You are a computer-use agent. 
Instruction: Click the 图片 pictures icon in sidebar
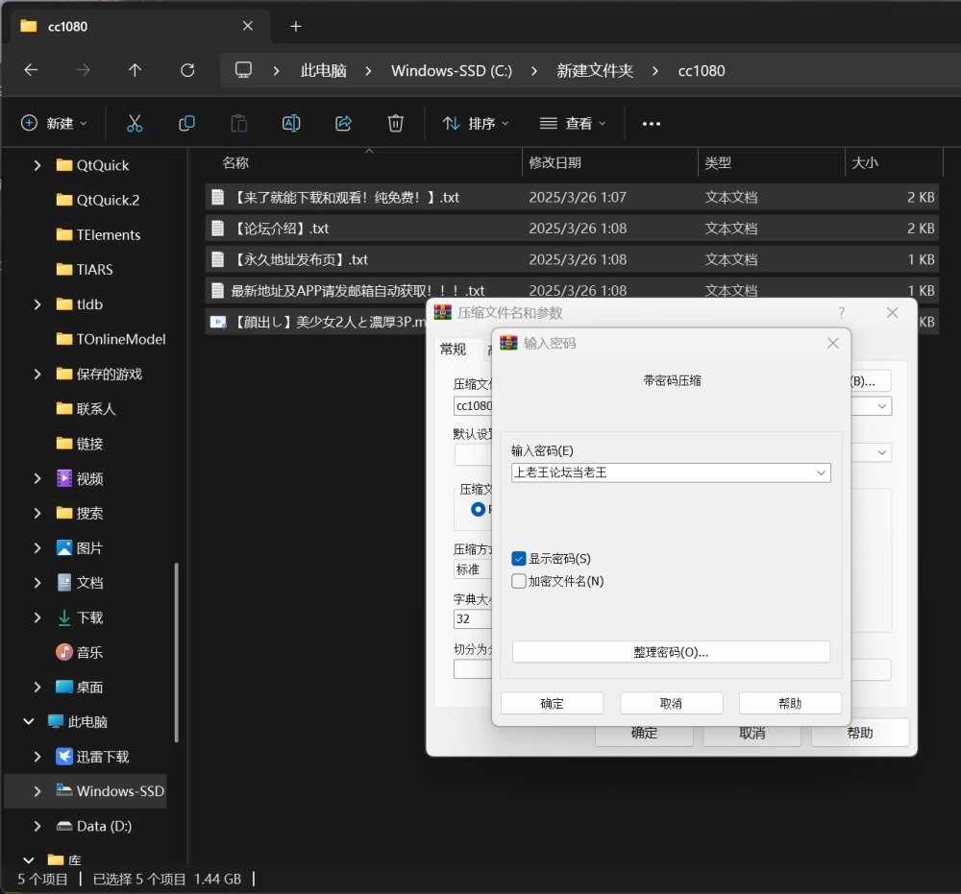pos(63,547)
